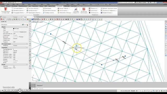This screenshot has height=94, width=167.
Task: Open Линейные объекты dropdown
Action: [x=18, y=10]
